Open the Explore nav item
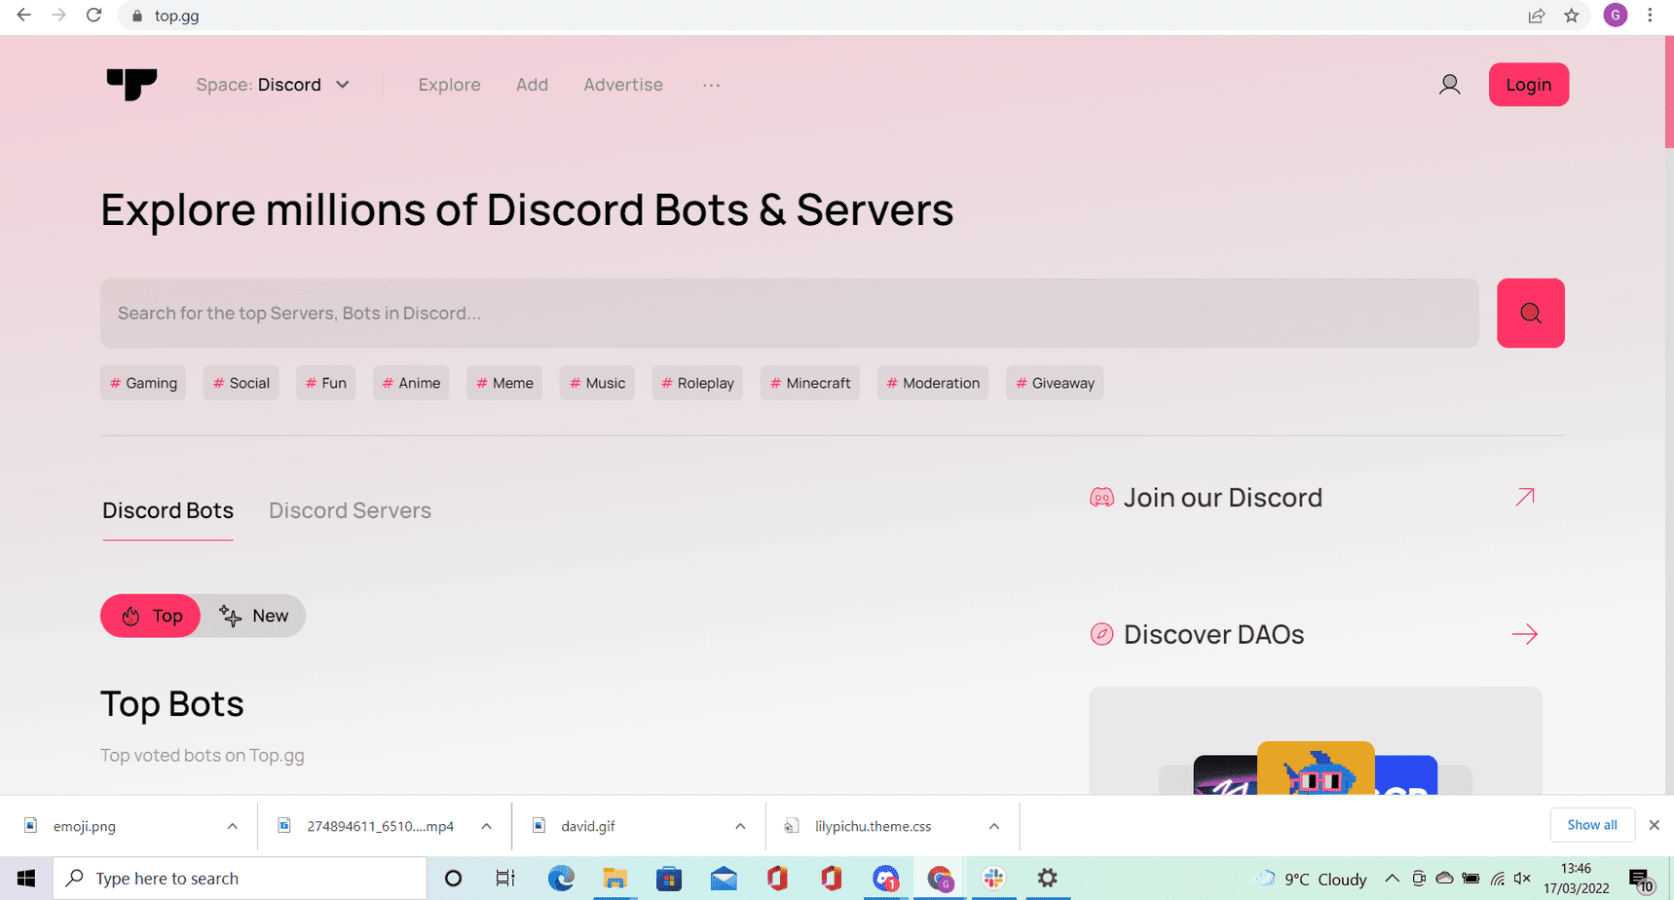The image size is (1674, 900). coord(449,85)
